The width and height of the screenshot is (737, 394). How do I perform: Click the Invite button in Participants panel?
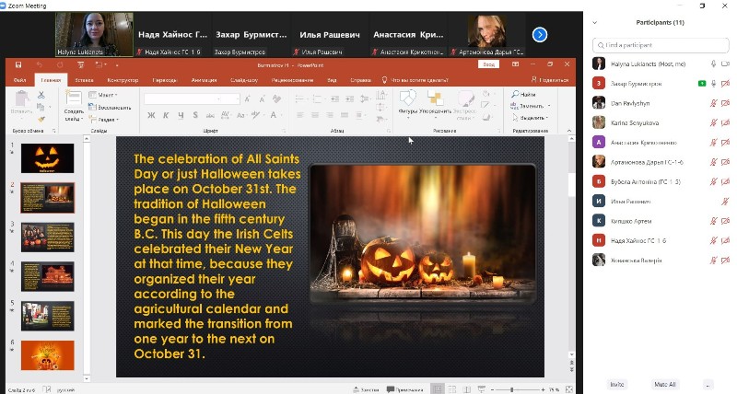click(617, 384)
